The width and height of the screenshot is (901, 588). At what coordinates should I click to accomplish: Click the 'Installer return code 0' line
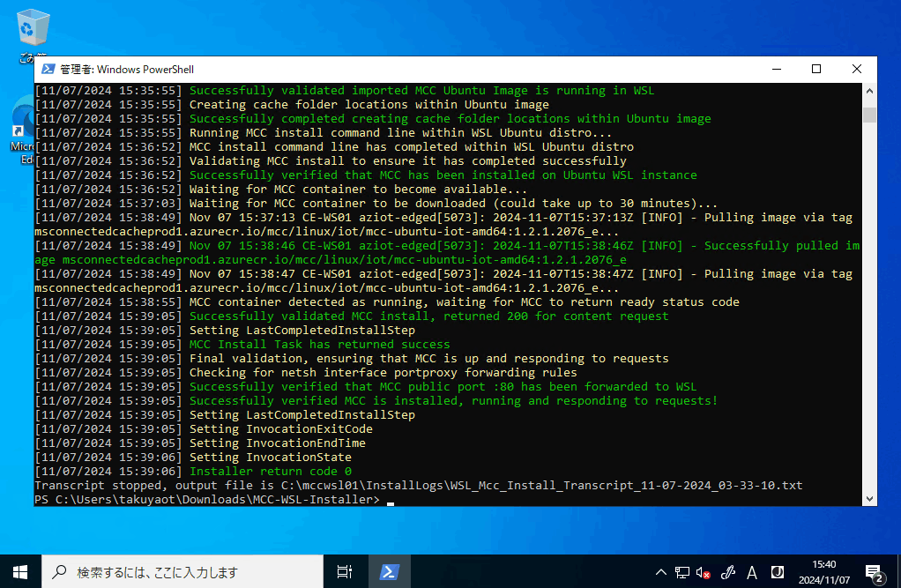coord(193,472)
